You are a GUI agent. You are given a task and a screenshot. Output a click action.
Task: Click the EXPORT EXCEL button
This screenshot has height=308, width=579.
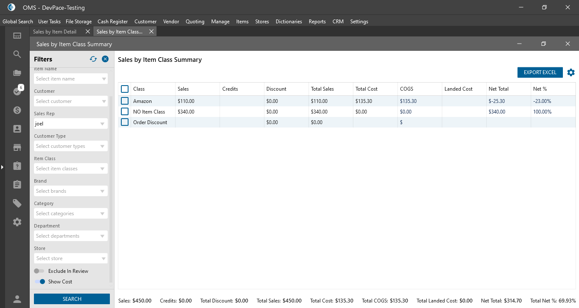pos(540,72)
